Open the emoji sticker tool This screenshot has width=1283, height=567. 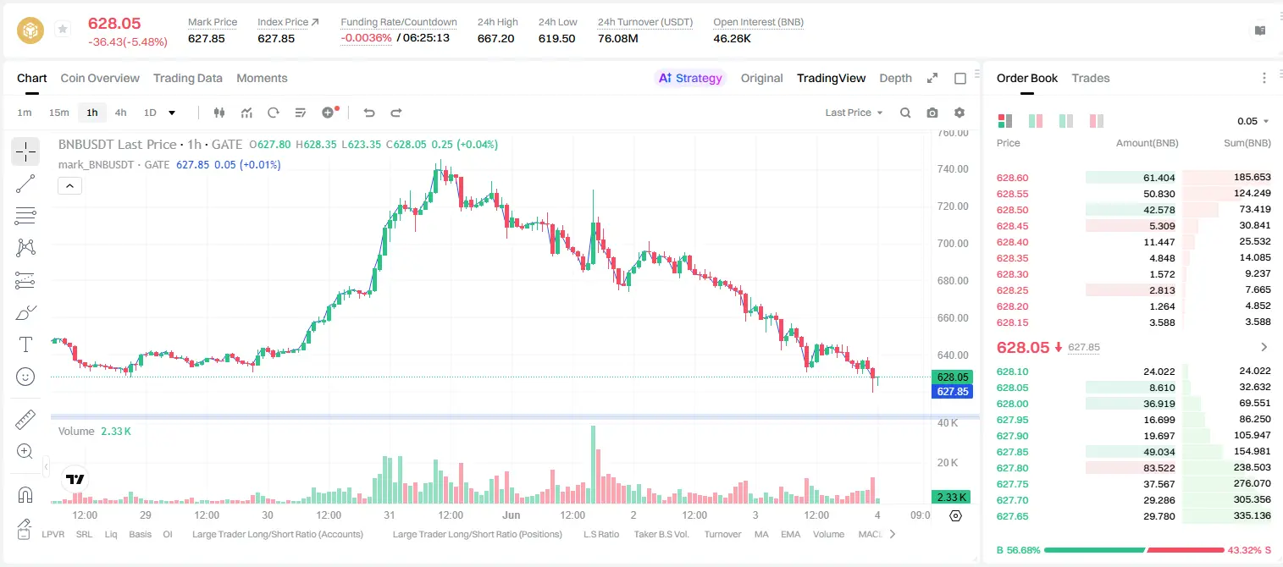[x=25, y=377]
